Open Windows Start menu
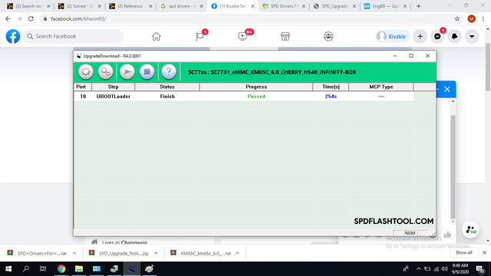Image resolution: width=491 pixels, height=276 pixels. [8, 269]
